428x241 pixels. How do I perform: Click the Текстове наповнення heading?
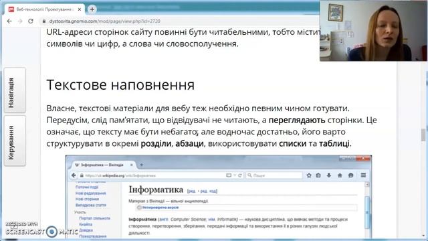click(120, 85)
